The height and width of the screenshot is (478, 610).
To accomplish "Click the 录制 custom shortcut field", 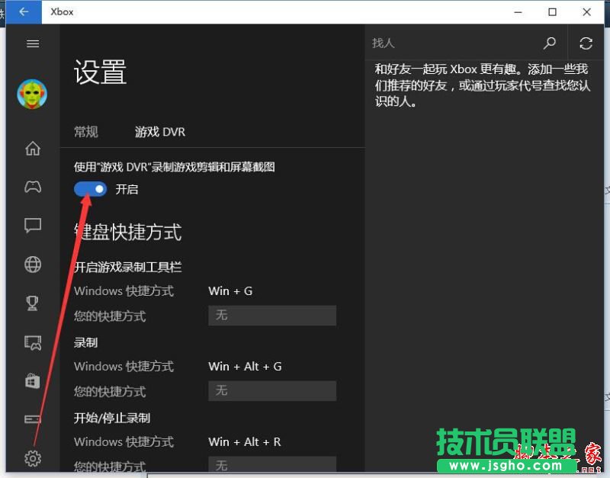I will (x=272, y=390).
